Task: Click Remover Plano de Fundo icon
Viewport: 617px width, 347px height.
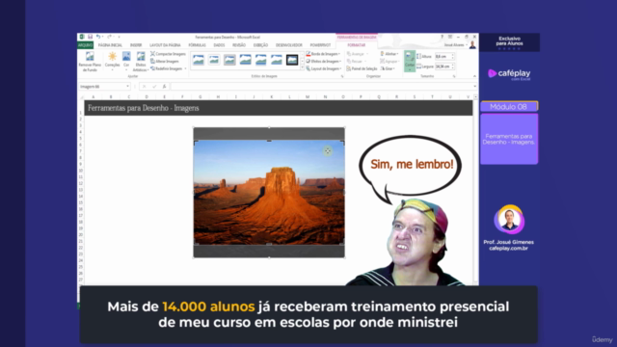Action: (90, 57)
